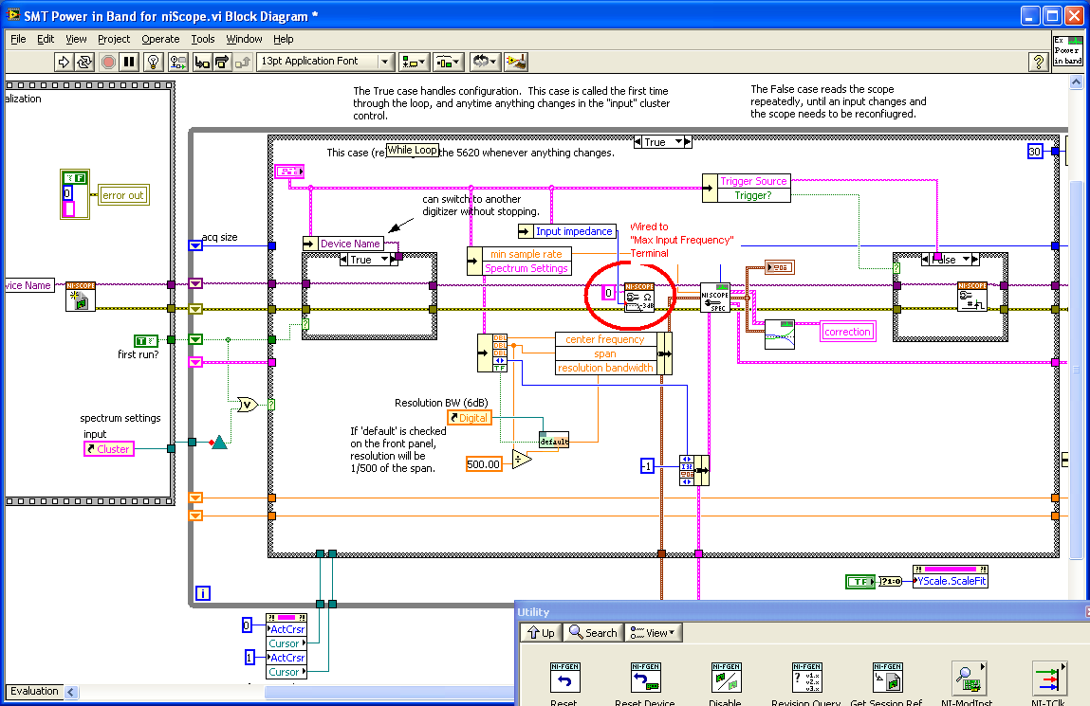Click the 500.00 numeric constant
The image size is (1090, 706).
point(483,464)
